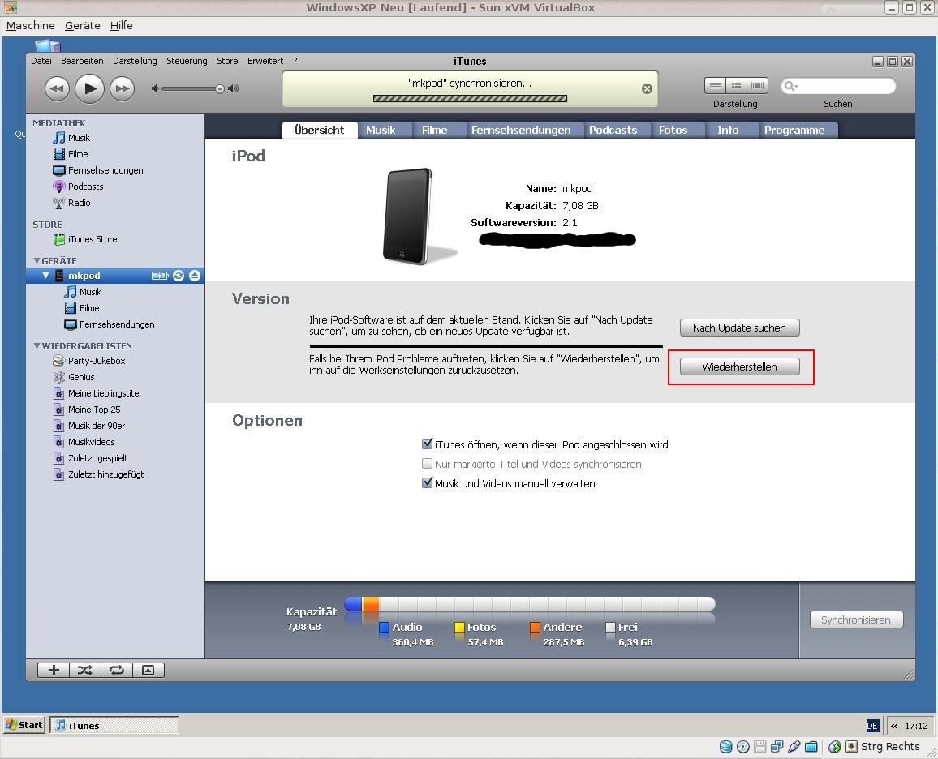The height and width of the screenshot is (759, 938).
Task: Click the sync progress bar
Action: [x=470, y=99]
